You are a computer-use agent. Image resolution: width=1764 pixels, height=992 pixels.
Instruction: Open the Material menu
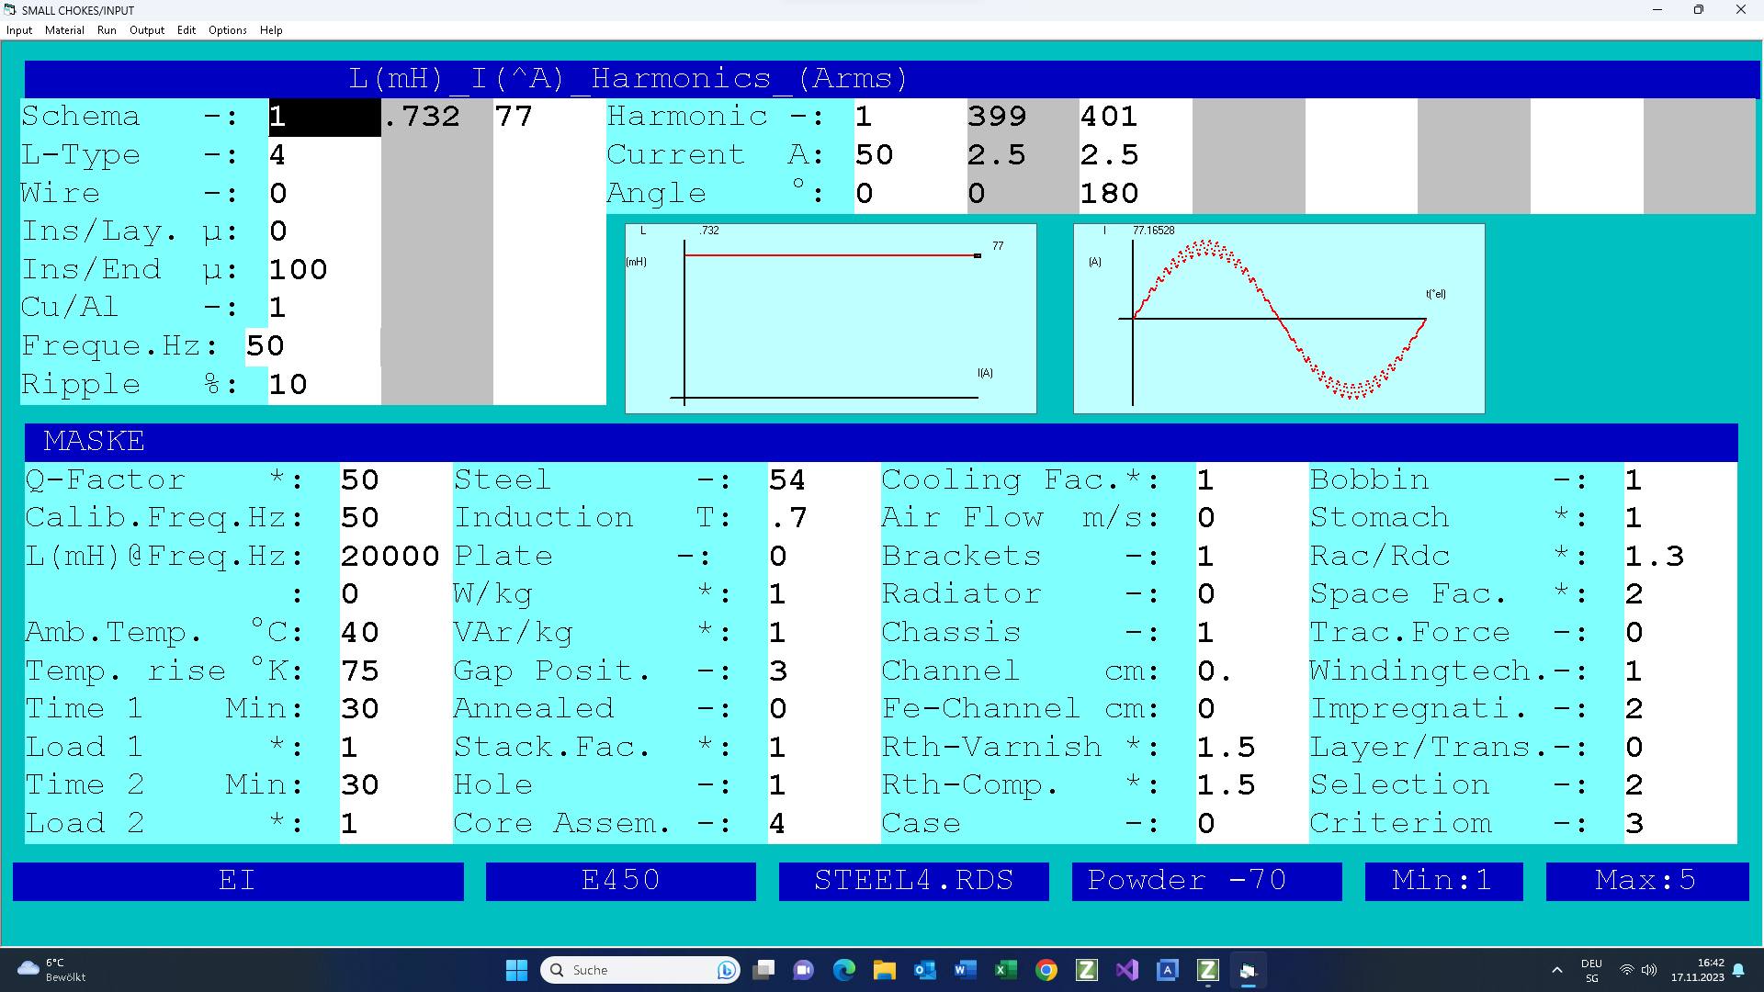64,30
